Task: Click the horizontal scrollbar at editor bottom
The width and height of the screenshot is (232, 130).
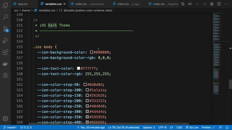Action: coord(109,123)
